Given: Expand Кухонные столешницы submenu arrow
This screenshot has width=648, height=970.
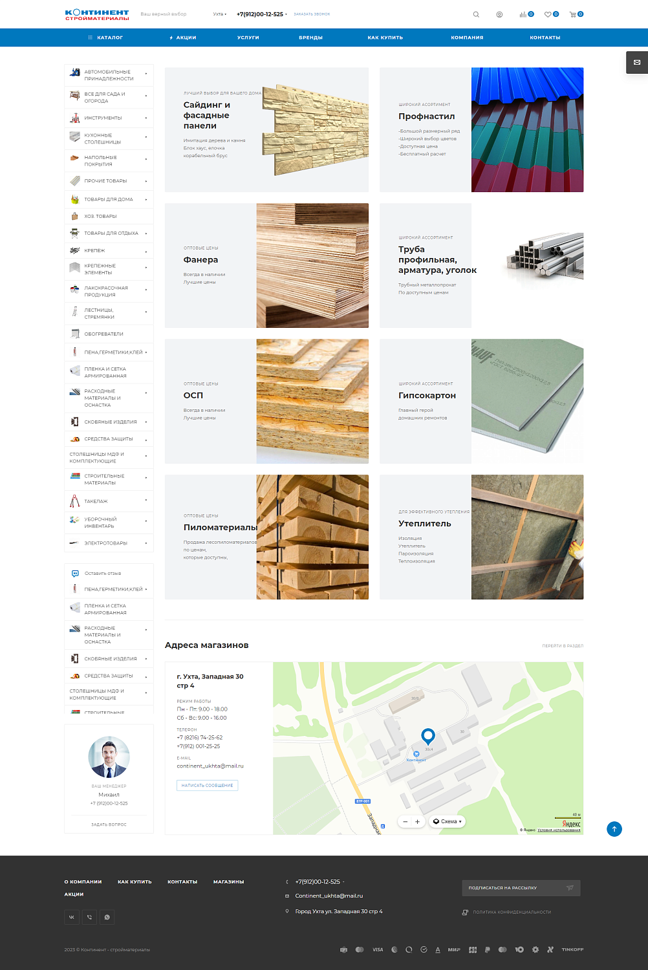Looking at the screenshot, I should [x=146, y=137].
